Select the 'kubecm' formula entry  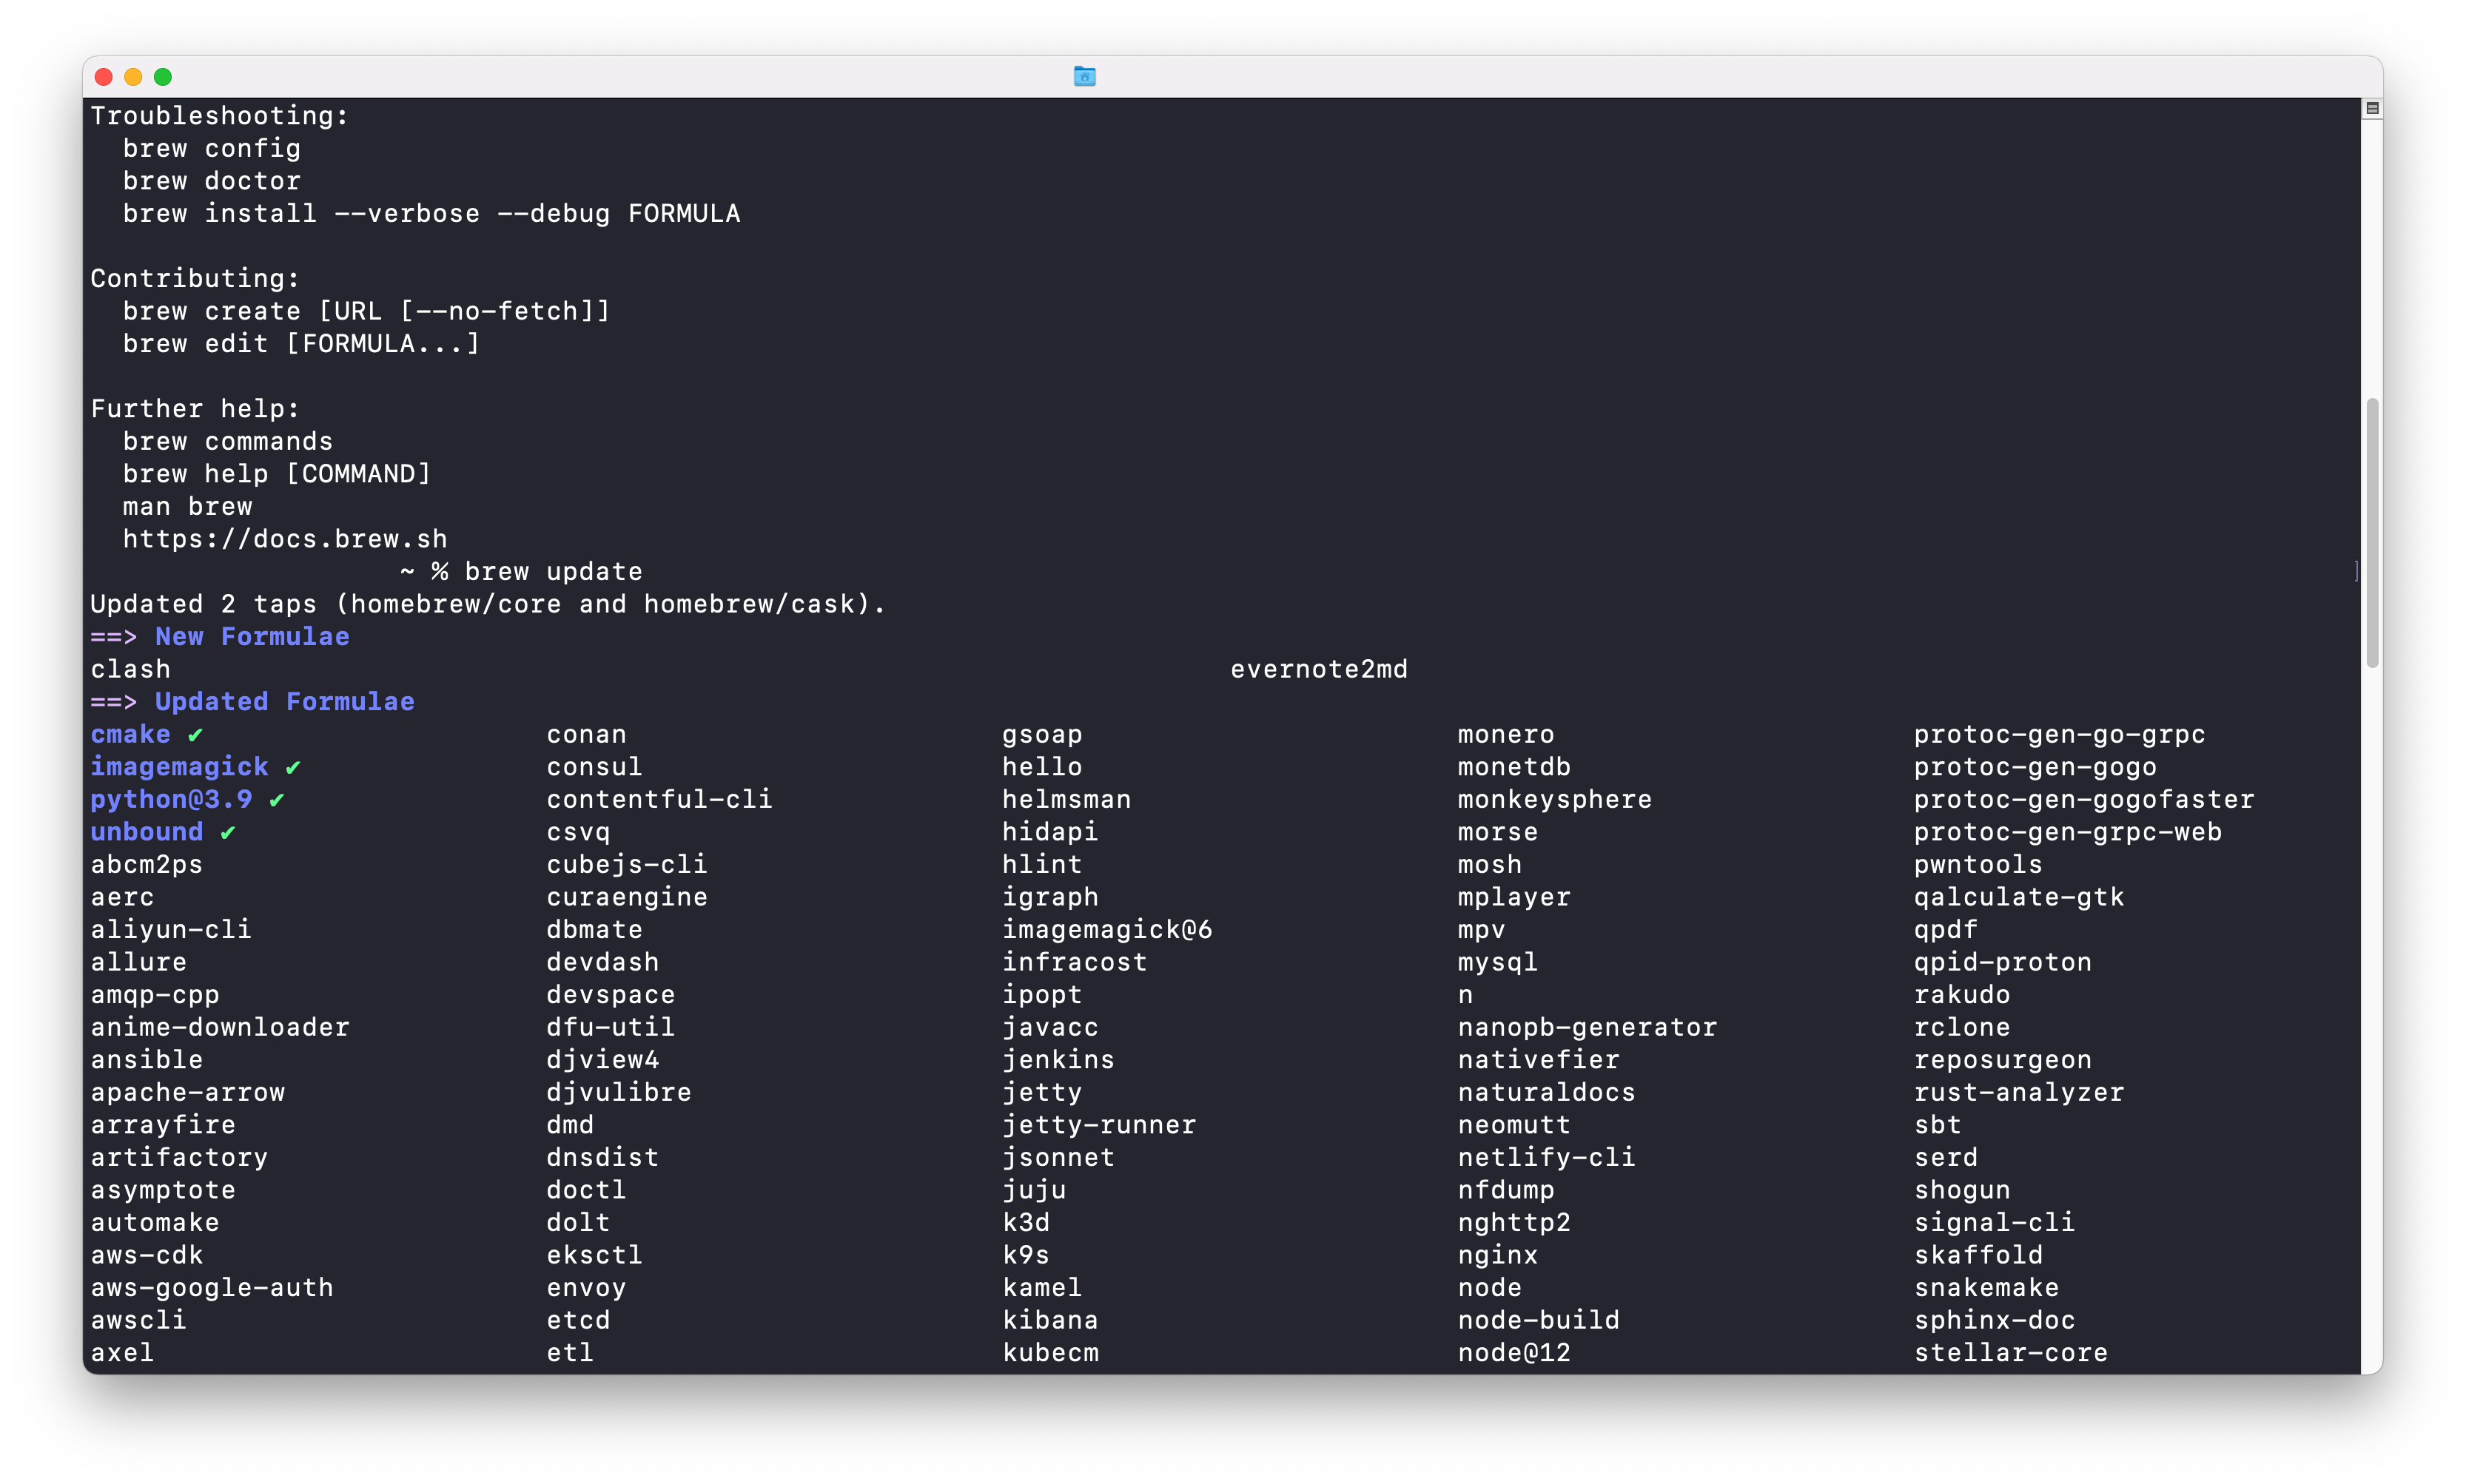tap(1050, 1353)
